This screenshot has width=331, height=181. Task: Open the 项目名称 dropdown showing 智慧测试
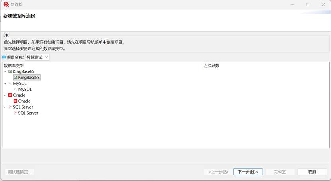[38, 57]
